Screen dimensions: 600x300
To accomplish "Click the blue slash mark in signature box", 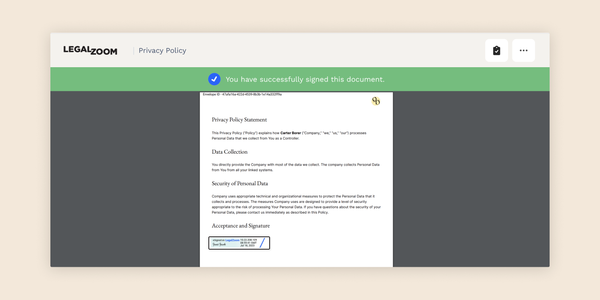I will (x=262, y=243).
